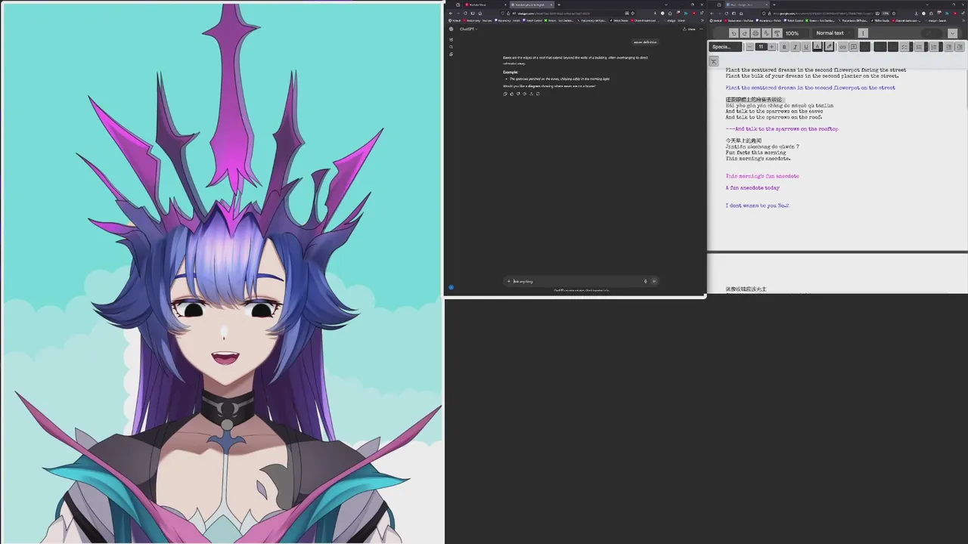Open the bulleted list button in Docs

919,47
